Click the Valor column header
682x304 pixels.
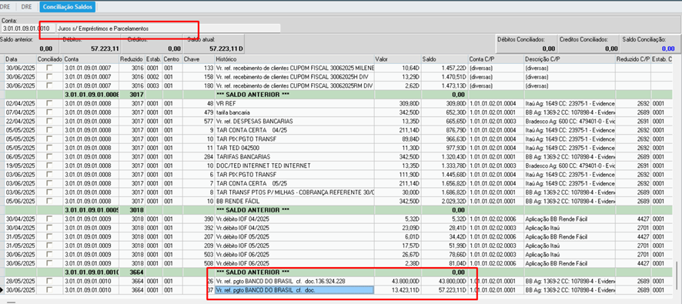click(x=397, y=58)
